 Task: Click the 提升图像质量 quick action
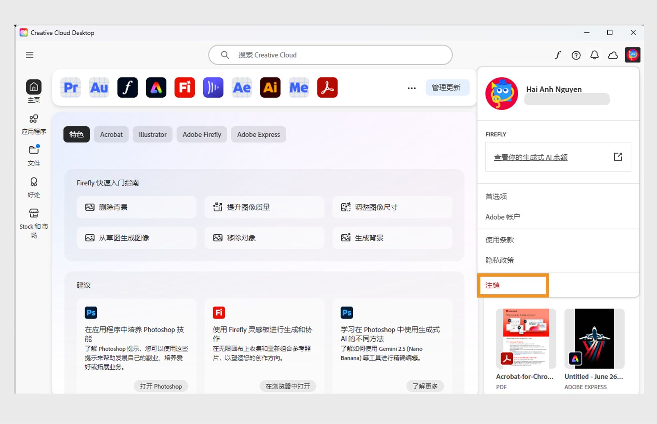coord(264,207)
